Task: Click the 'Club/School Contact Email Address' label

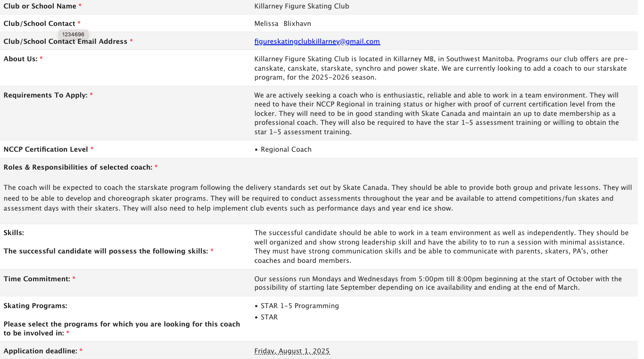Action: click(65, 41)
